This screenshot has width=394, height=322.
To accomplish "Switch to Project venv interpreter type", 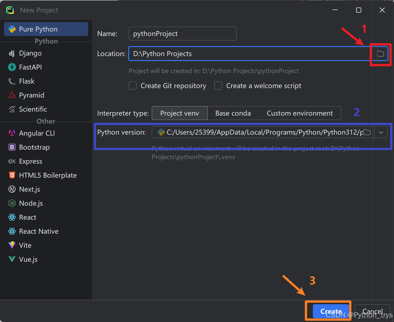I will click(180, 113).
